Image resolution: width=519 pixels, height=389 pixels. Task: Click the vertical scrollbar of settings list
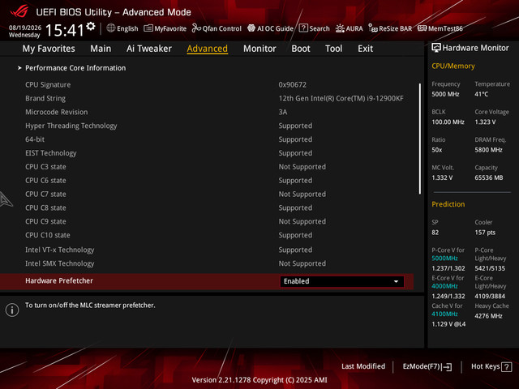click(420, 139)
